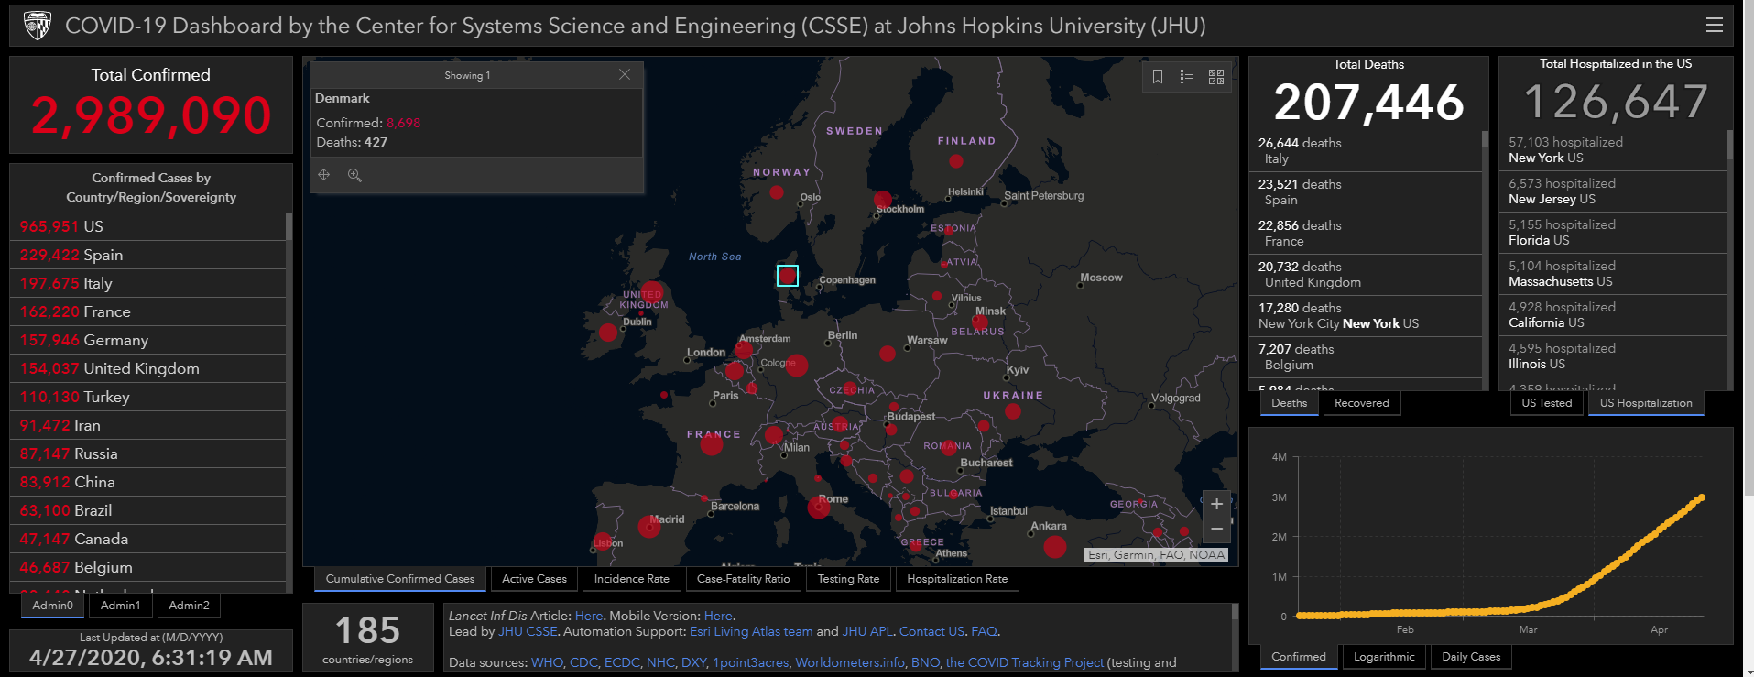Select the Confirmed chart tab

pyautogui.click(x=1299, y=657)
